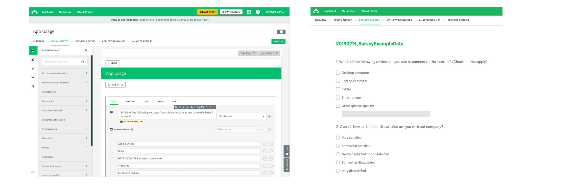573x184 pixels.
Task: Click the insert image toolbar icon
Action: click(x=199, y=107)
